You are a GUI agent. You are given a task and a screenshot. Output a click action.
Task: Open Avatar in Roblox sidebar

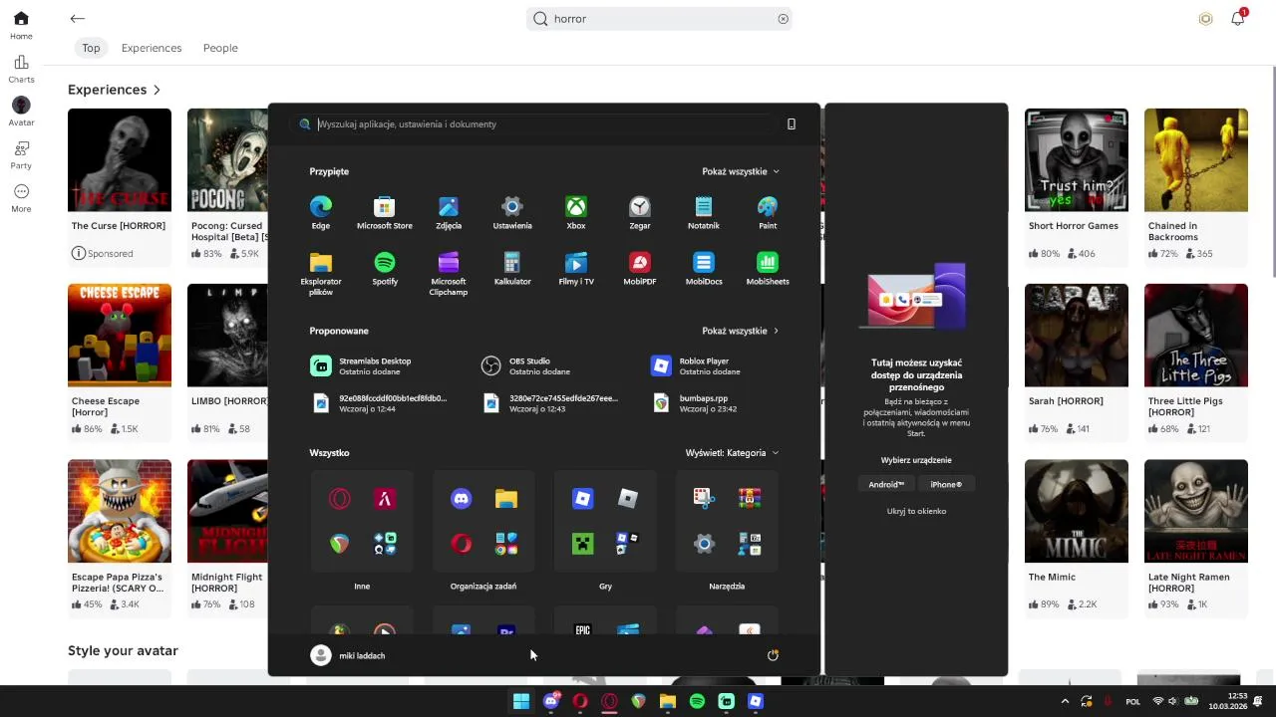21,112
